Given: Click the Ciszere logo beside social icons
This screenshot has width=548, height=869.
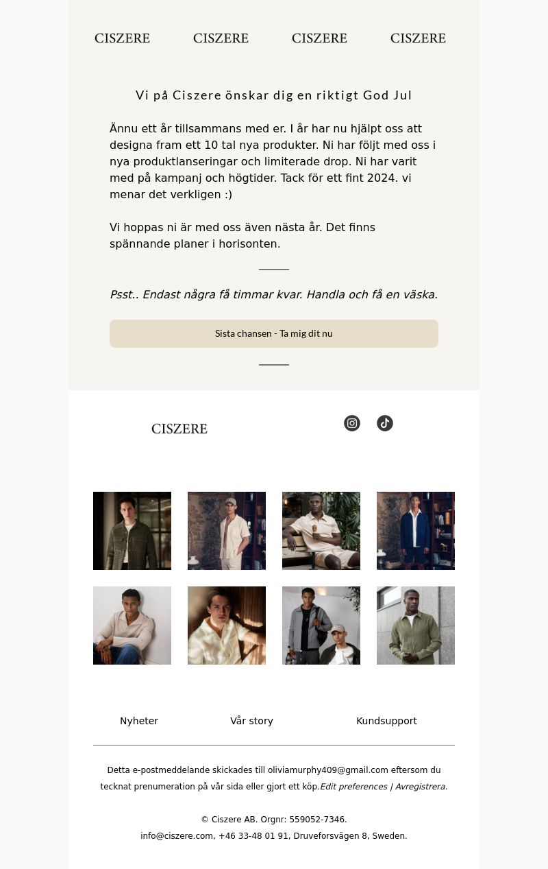Looking at the screenshot, I should (x=179, y=429).
